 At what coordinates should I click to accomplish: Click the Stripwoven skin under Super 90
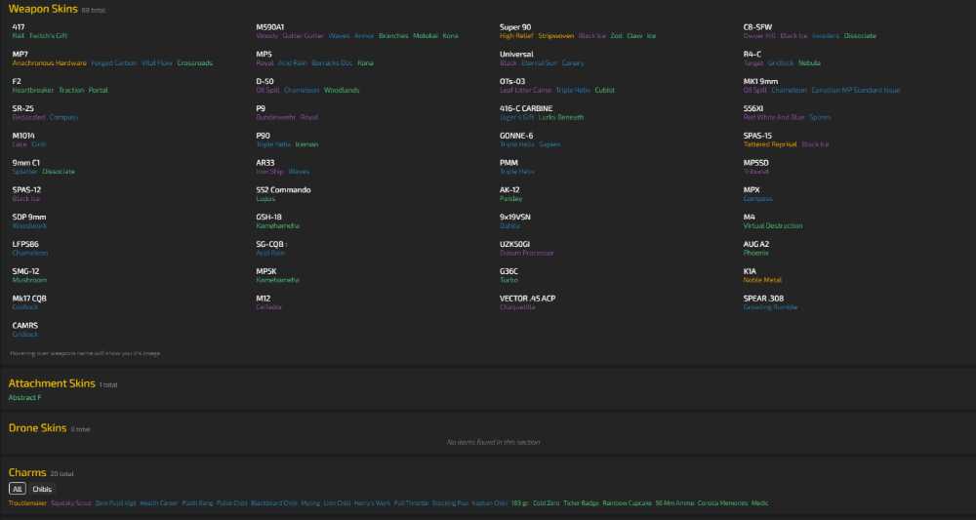(556, 36)
